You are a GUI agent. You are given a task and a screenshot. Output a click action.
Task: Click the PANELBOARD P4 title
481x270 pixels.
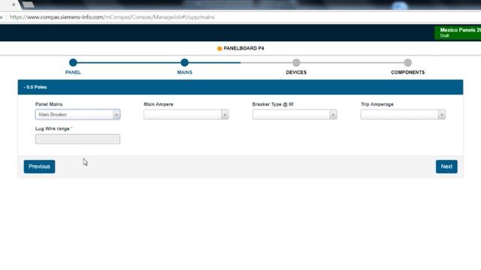[x=244, y=48]
